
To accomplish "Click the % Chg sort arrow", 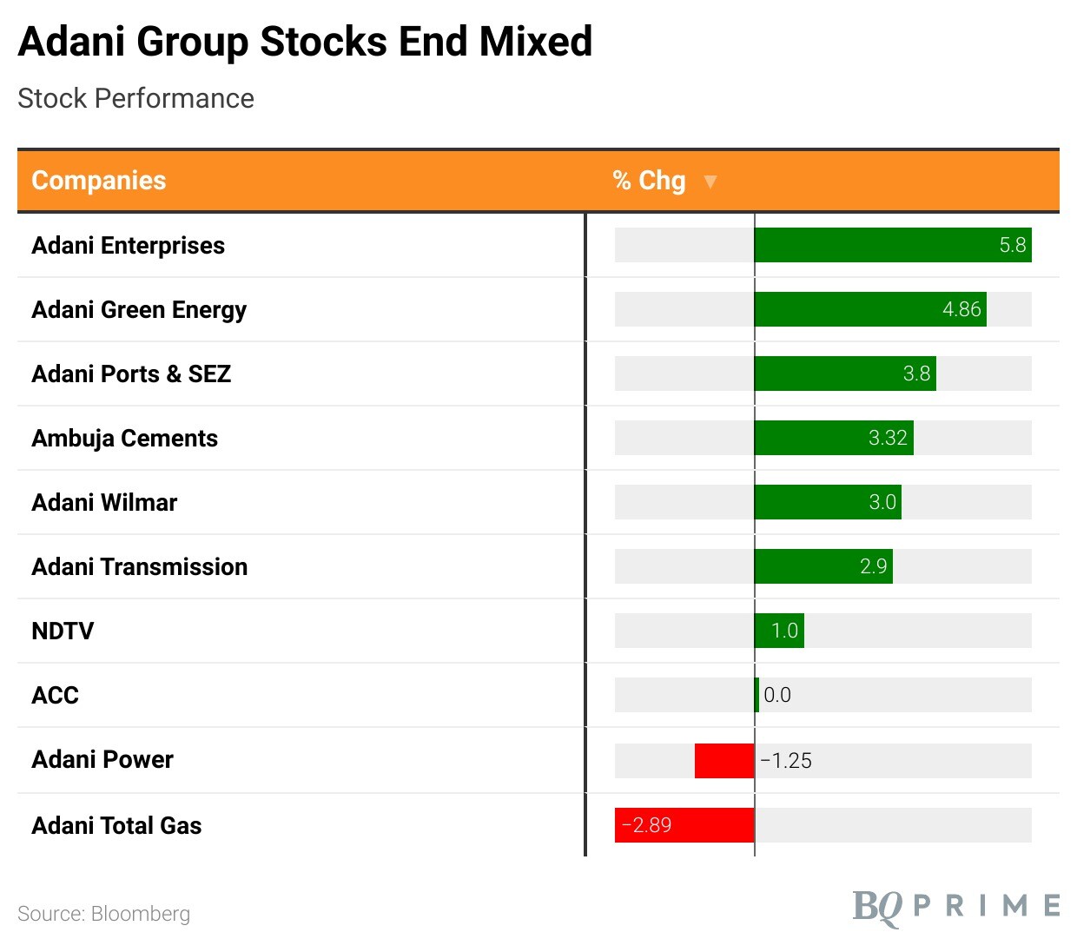I will [710, 182].
